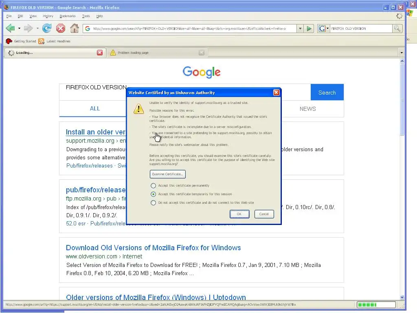Open the File menu
This screenshot has height=313, width=417.
[9, 16]
